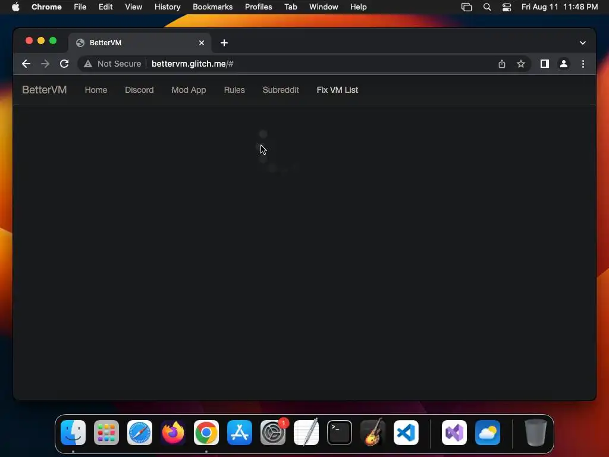
Task: Bookmark this page with the star icon
Action: pos(521,64)
